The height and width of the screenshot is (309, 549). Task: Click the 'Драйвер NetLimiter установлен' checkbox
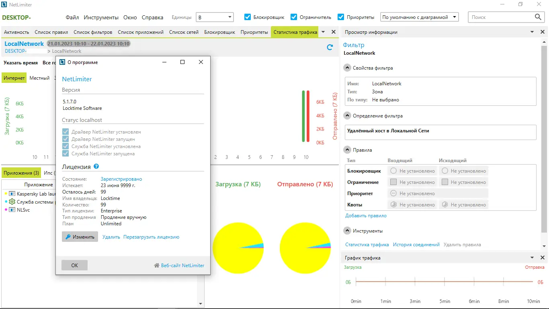pyautogui.click(x=66, y=132)
